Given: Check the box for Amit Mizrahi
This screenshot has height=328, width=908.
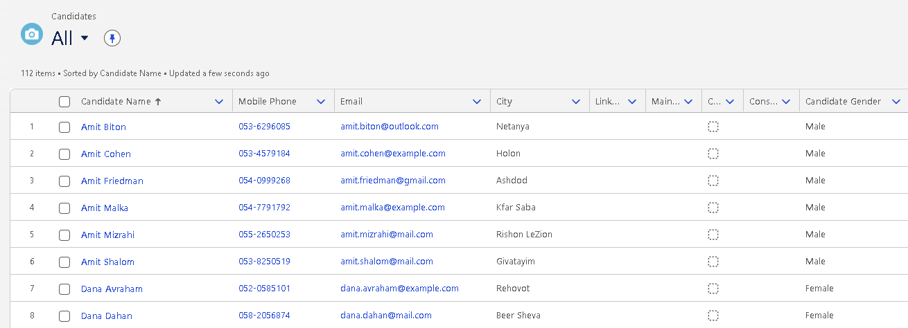Looking at the screenshot, I should pos(64,235).
